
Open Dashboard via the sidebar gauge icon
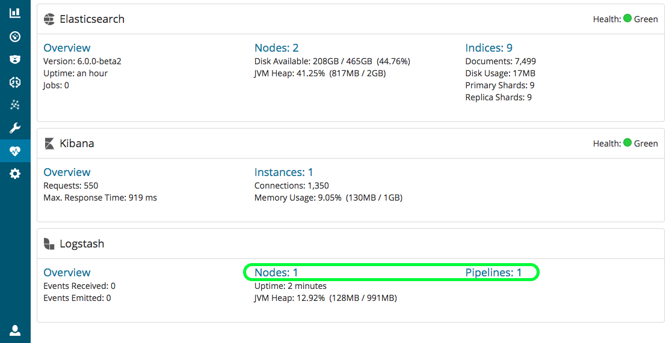tap(15, 37)
